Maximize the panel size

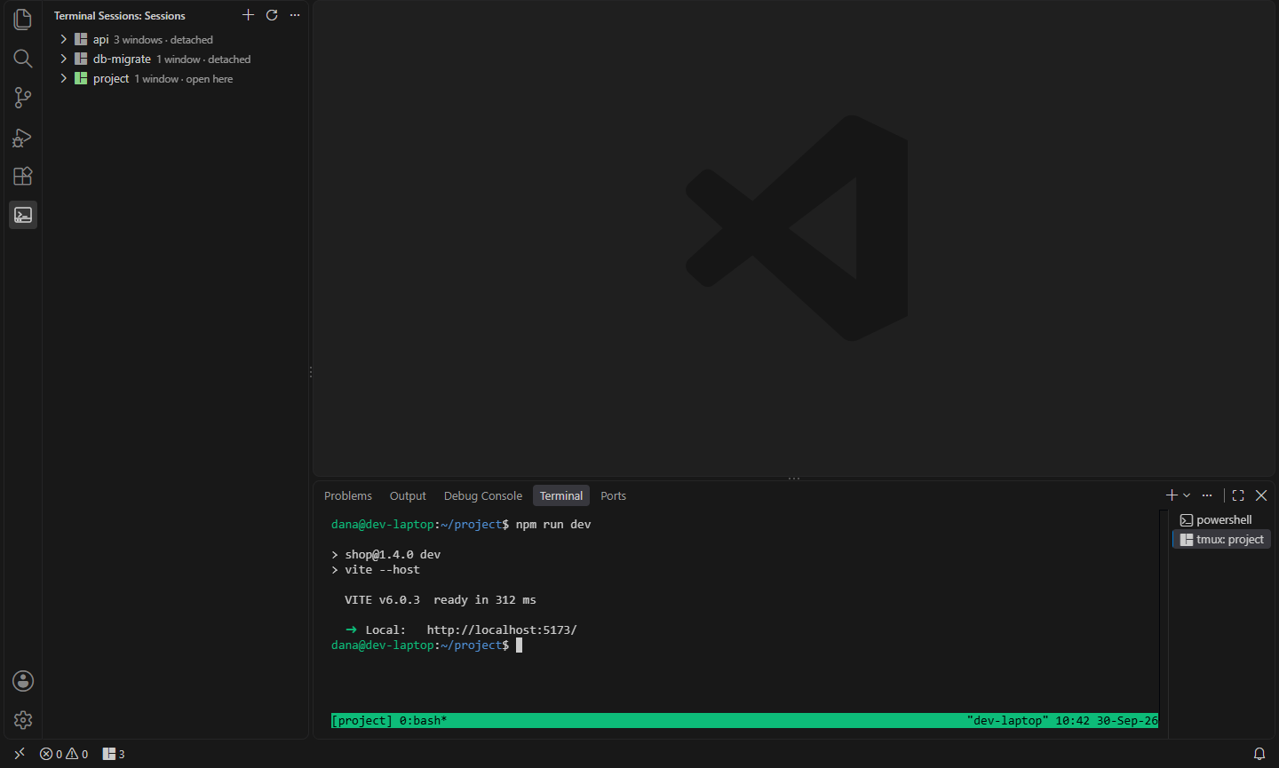click(1238, 495)
